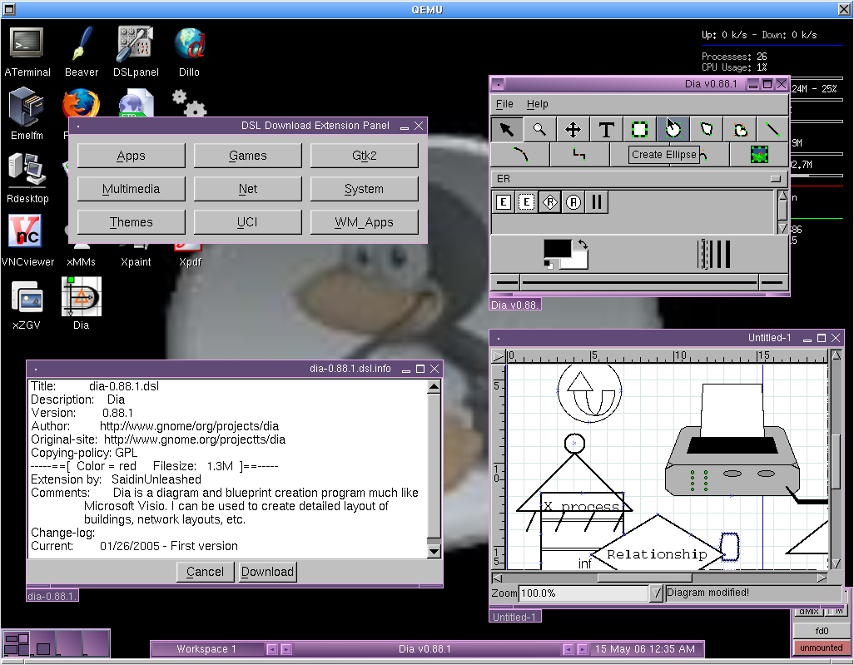Open the Help menu in Dia
Screen dimensions: 854x665
538,104
